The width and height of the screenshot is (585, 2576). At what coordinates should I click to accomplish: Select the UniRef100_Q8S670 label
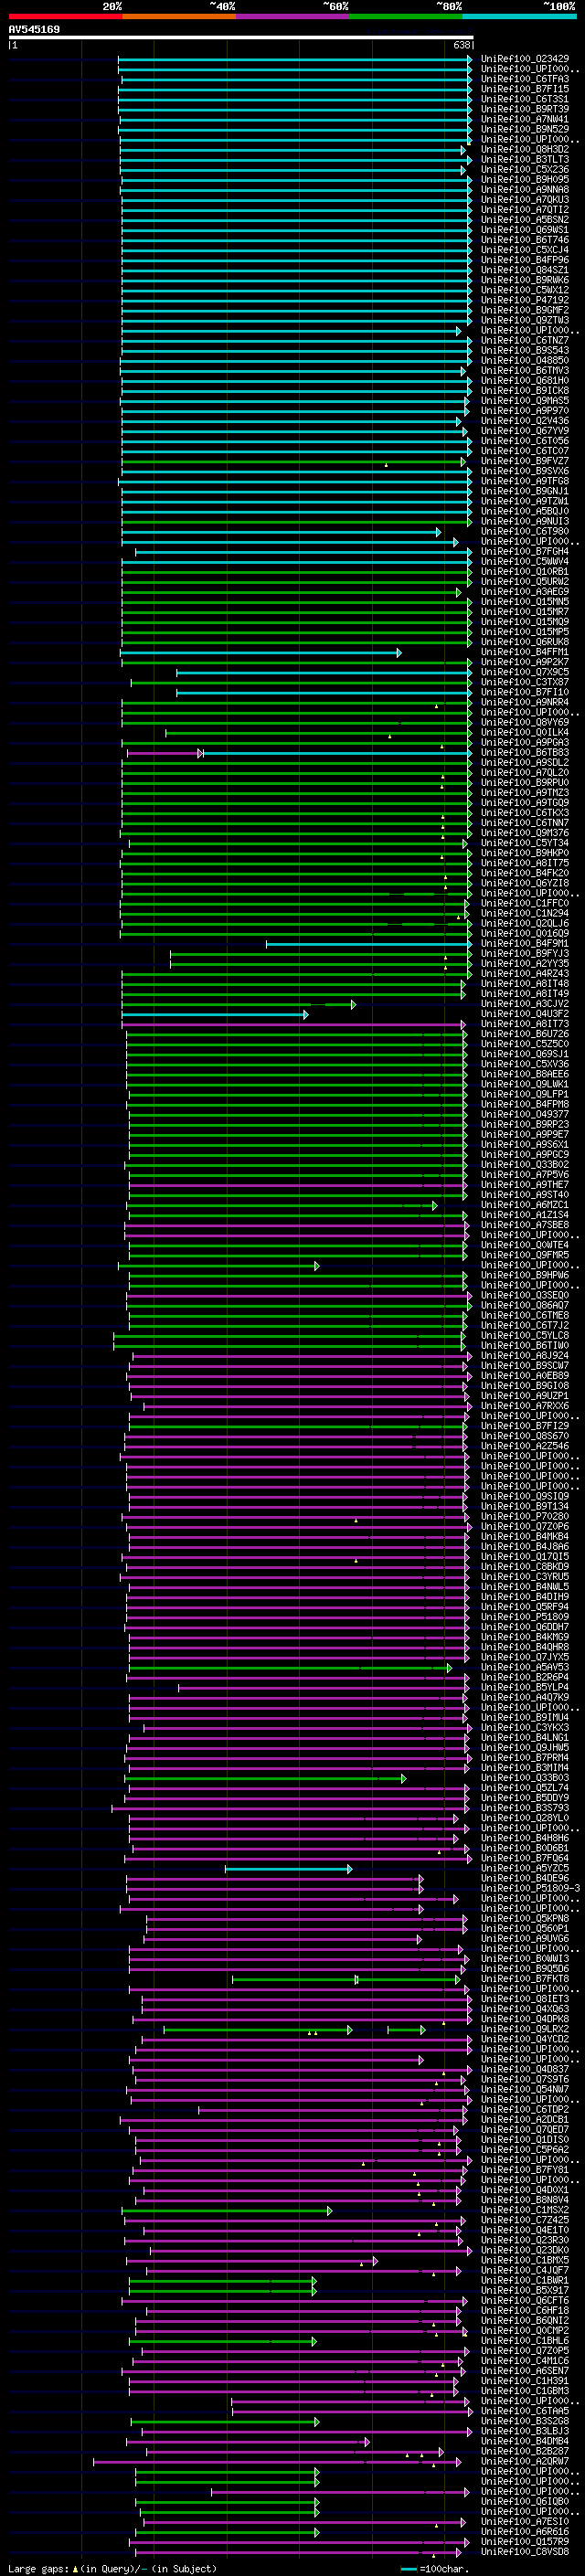524,1436
